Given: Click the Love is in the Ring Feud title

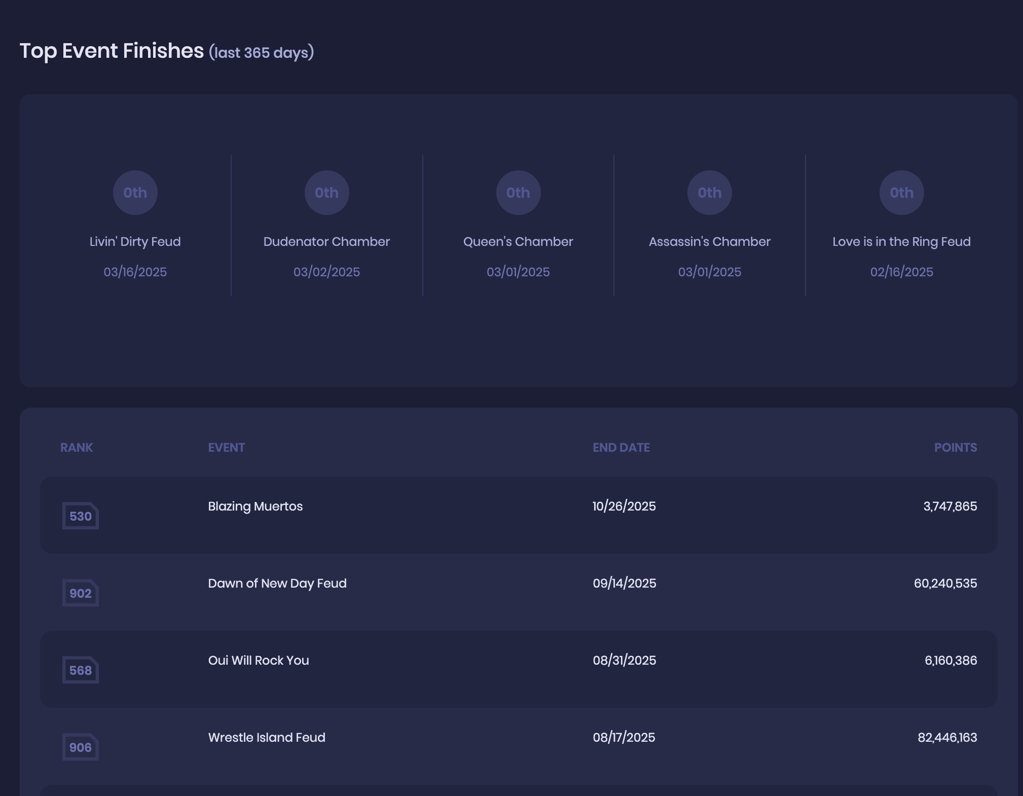Looking at the screenshot, I should coord(902,241).
